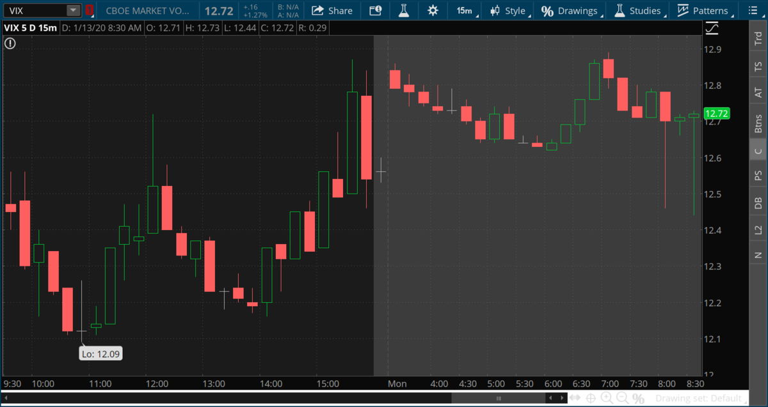Open the PS sidebar tab
Viewport: 768px width, 407px height.
[x=758, y=176]
